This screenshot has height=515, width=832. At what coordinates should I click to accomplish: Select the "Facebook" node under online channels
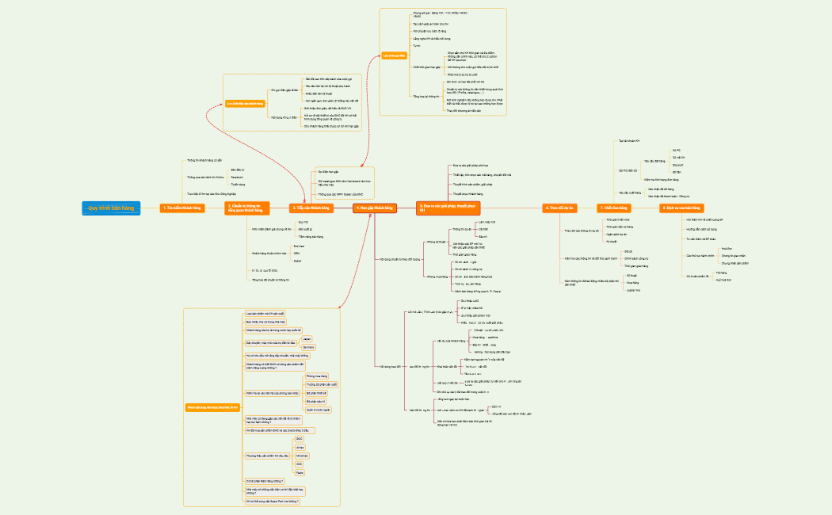click(x=236, y=177)
